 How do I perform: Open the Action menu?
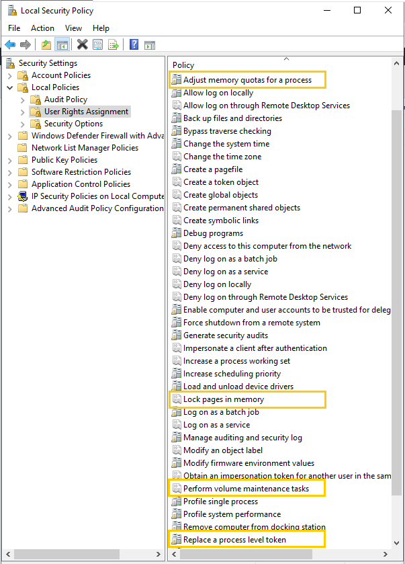click(42, 28)
